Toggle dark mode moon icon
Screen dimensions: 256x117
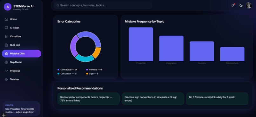tap(241, 5)
